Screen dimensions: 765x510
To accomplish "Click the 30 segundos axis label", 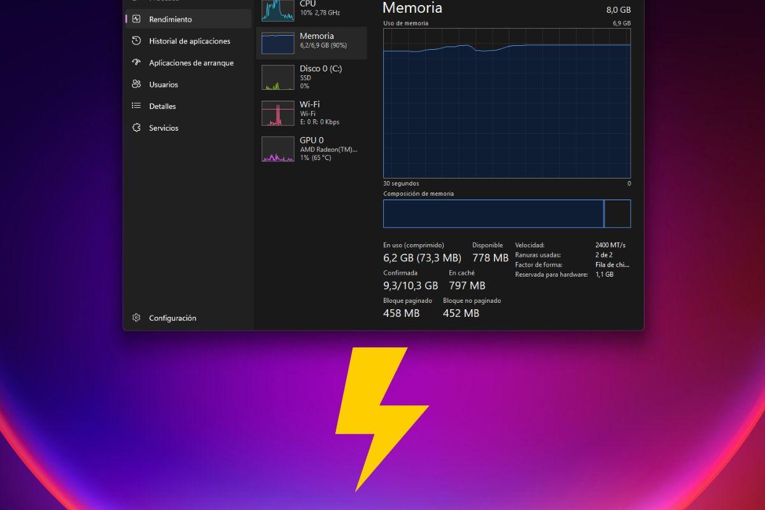I will [x=401, y=183].
